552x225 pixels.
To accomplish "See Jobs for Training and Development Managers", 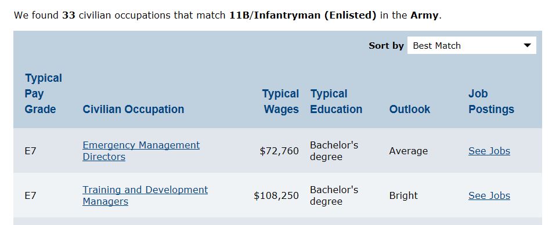I will 489,195.
